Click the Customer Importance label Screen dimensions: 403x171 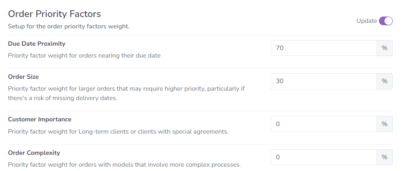[40, 119]
